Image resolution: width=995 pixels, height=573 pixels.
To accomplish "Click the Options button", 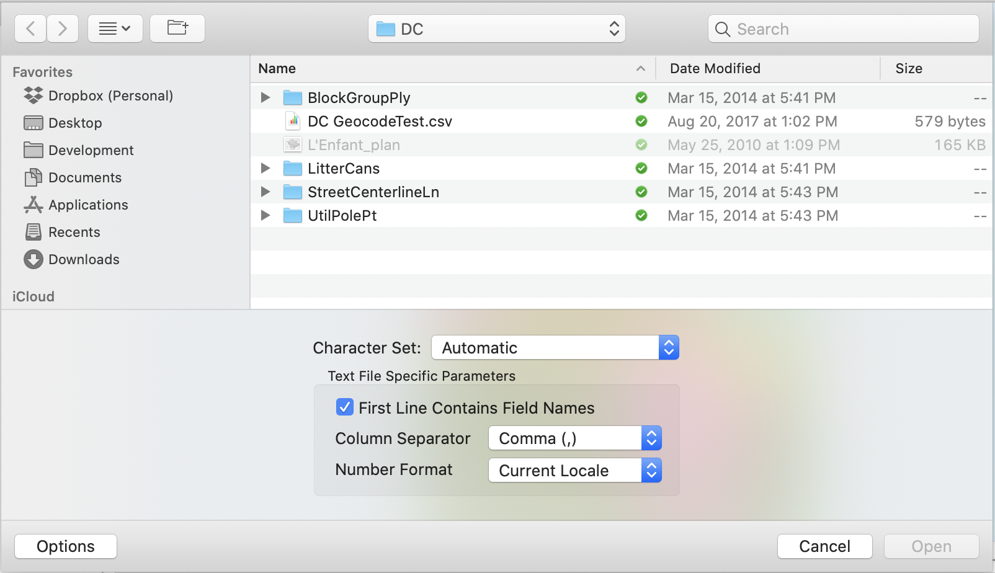I will coord(65,546).
